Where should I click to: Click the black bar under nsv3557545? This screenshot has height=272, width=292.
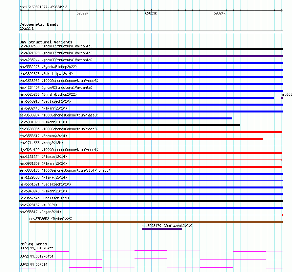(151, 201)
